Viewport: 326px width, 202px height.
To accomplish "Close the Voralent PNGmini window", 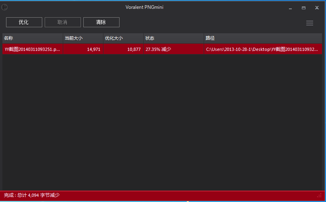I will coord(317,8).
